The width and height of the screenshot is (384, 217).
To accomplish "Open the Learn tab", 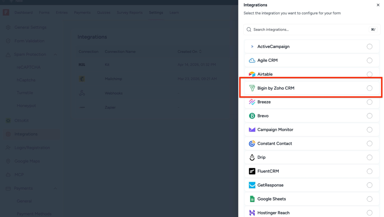I will coord(174,12).
